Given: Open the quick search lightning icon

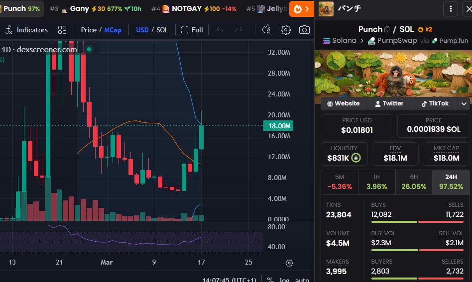Looking at the screenshot, I should coord(267,30).
